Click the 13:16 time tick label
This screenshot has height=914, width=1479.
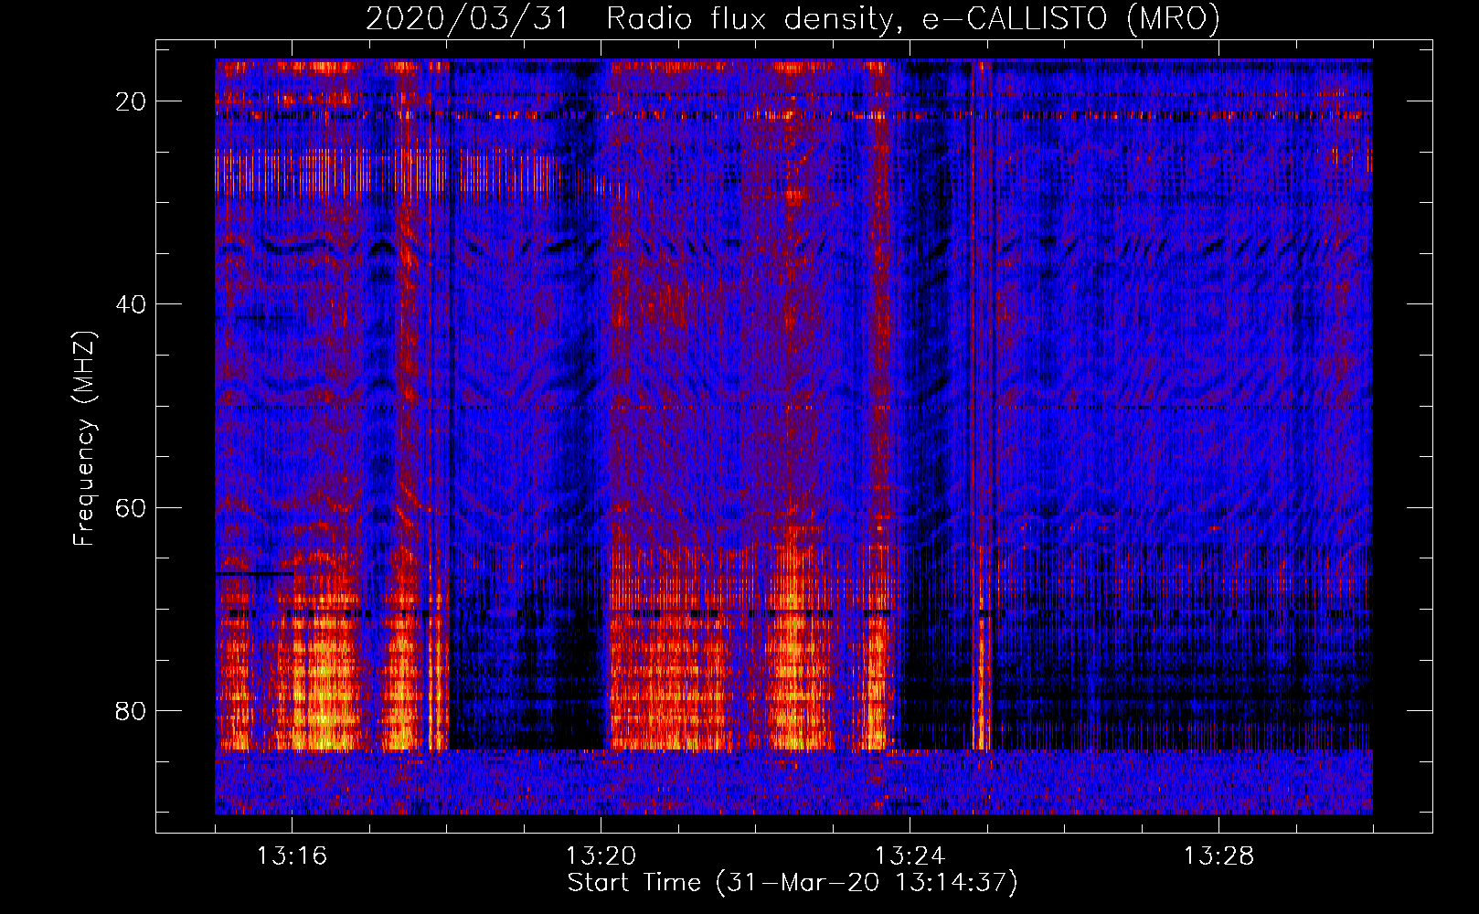pyautogui.click(x=292, y=856)
